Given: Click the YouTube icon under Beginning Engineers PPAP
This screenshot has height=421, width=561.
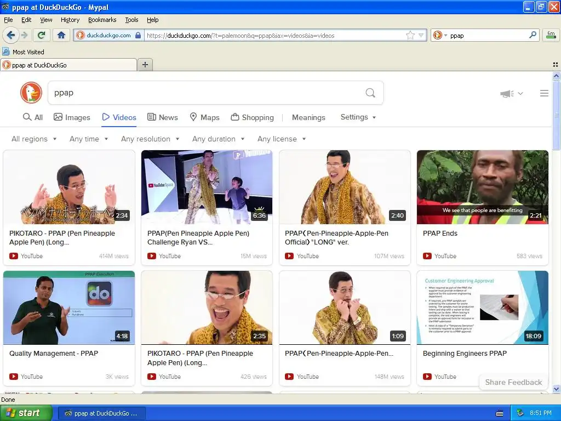Looking at the screenshot, I should pyautogui.click(x=427, y=377).
